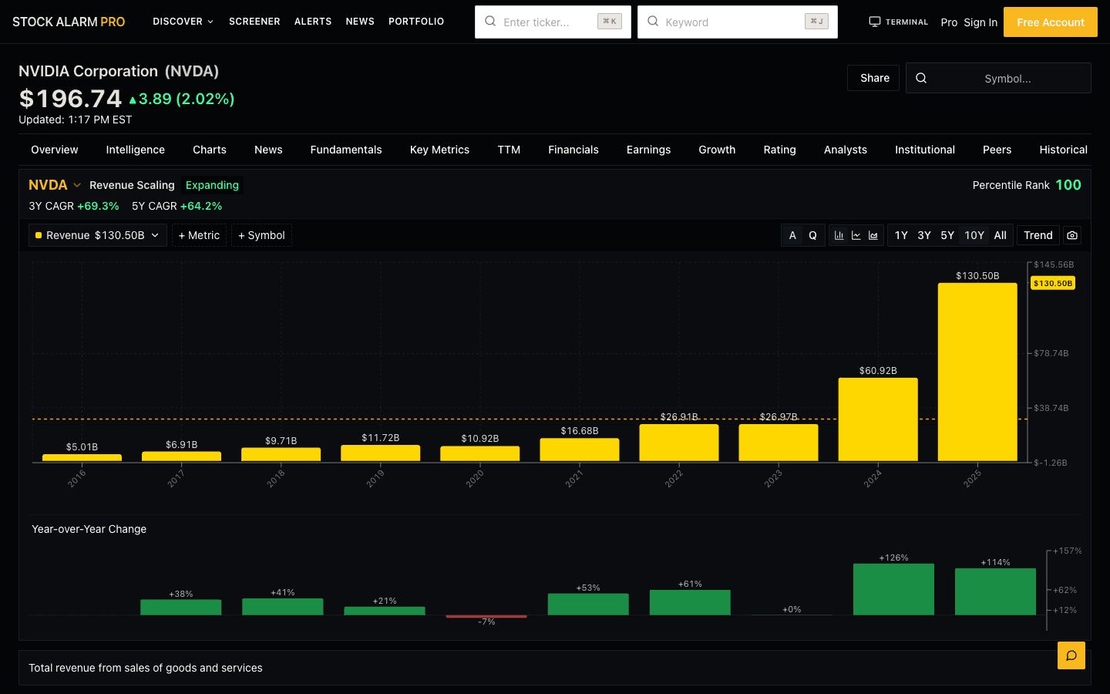Click the Free Account button
Screen dimensions: 1110x694
[1050, 22]
